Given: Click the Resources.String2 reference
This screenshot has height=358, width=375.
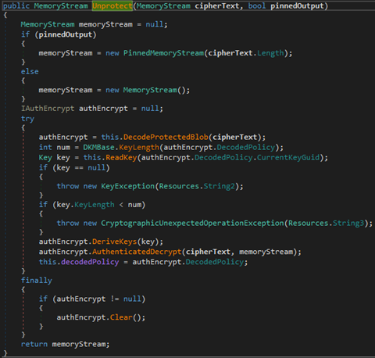Looking at the screenshot, I should [x=197, y=186].
